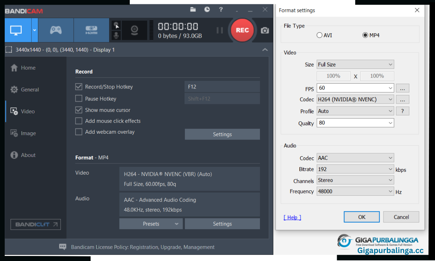Screen dimensions: 435x261
Task: Select Screen Recording mode monitor icon
Action: point(16,30)
